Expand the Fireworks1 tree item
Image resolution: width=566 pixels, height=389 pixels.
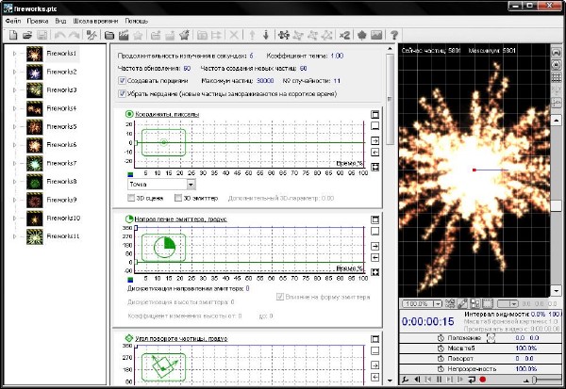pyautogui.click(x=14, y=55)
